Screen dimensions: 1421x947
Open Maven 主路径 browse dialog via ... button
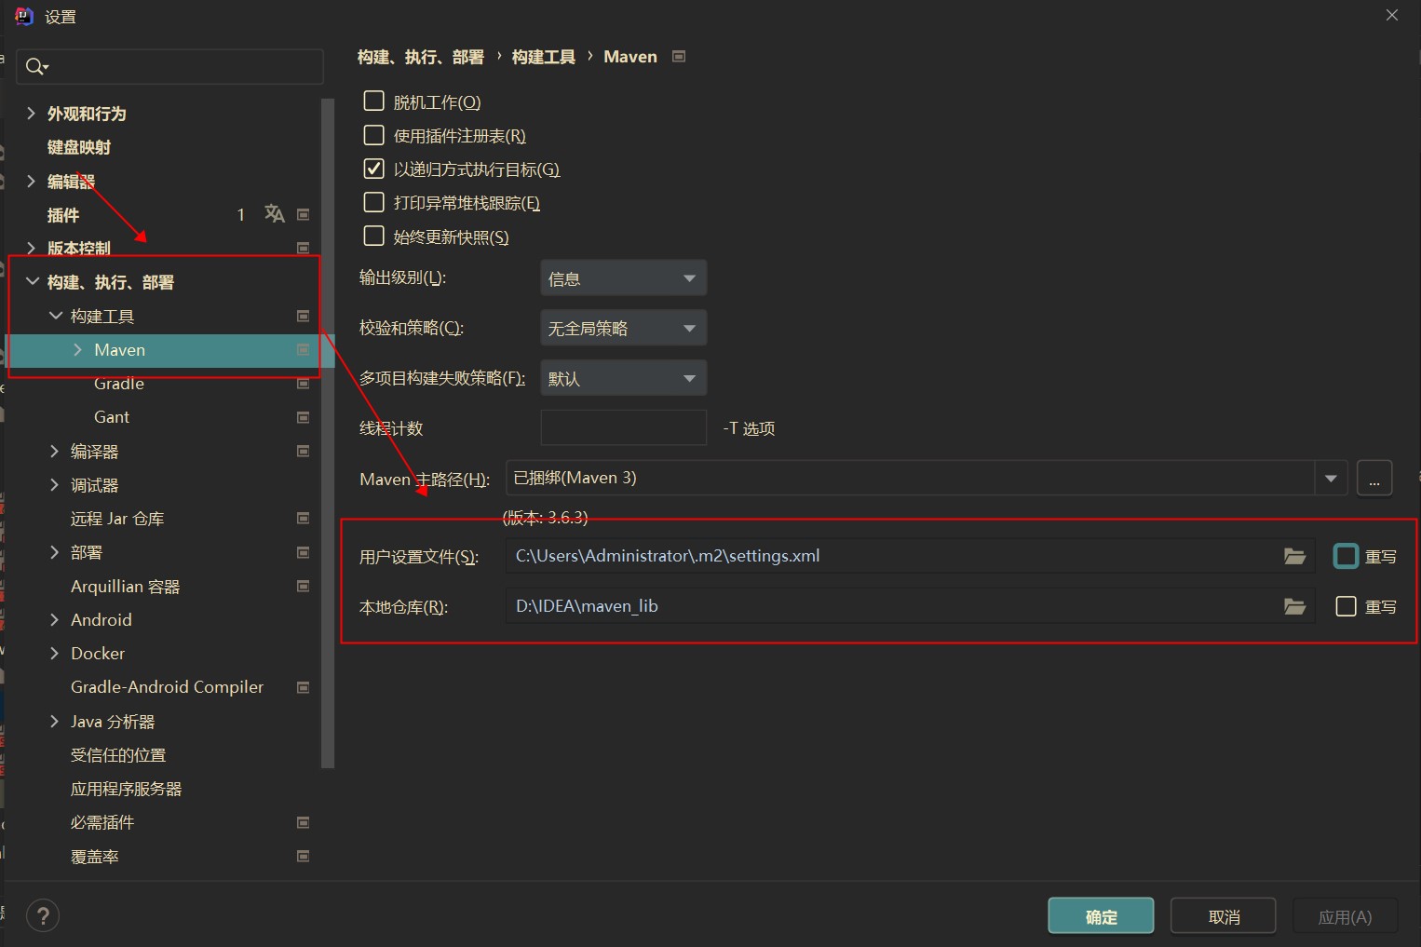coord(1374,478)
